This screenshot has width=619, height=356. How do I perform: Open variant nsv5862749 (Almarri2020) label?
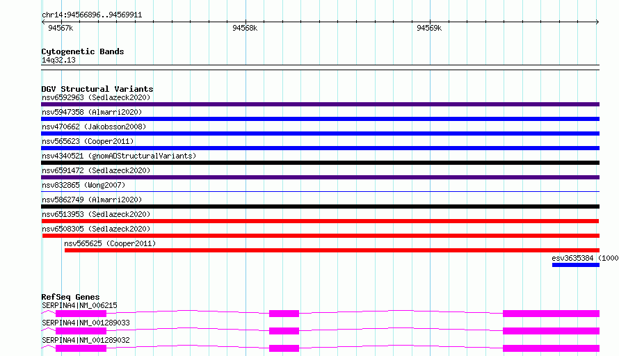click(x=92, y=200)
